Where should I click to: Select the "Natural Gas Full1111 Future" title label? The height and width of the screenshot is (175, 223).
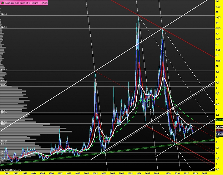click(x=22, y=3)
